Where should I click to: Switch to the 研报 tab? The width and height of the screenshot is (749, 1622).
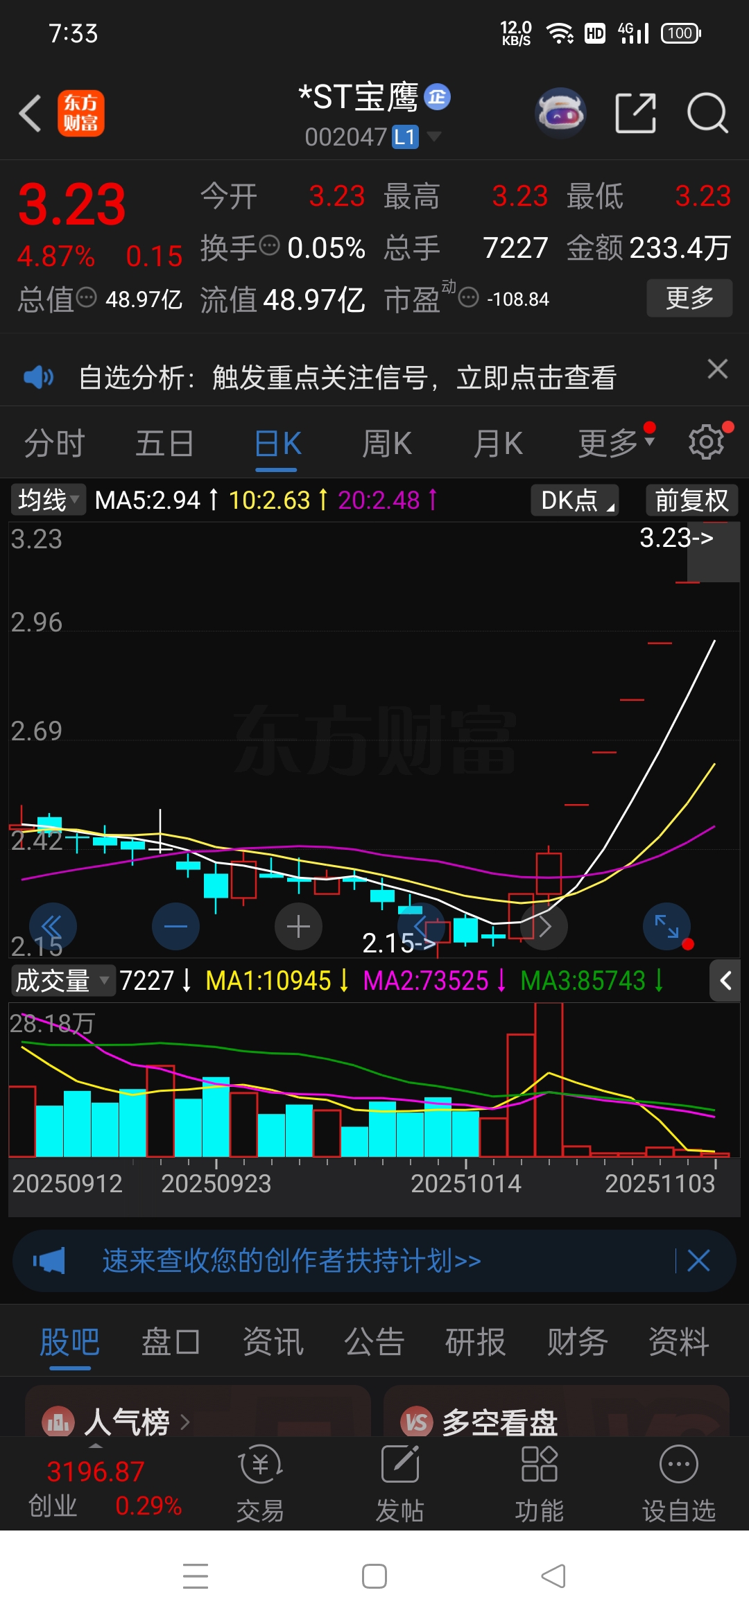coord(476,1342)
